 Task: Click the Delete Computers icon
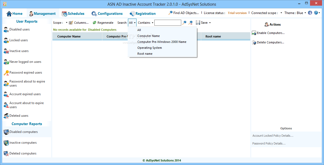pos(254,42)
